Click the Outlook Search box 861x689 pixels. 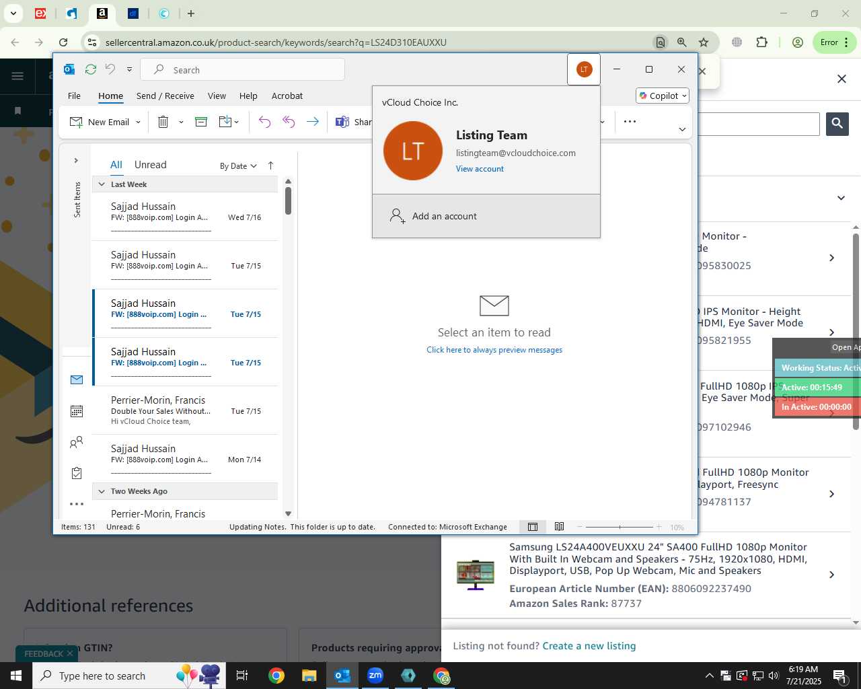tap(243, 70)
